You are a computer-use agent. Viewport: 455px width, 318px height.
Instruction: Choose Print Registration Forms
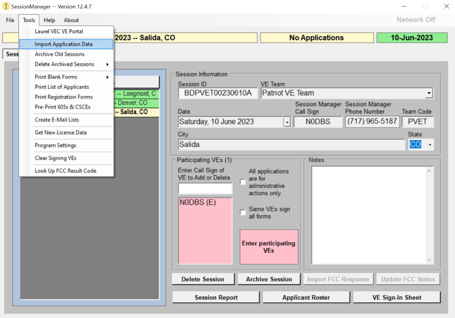66,97
